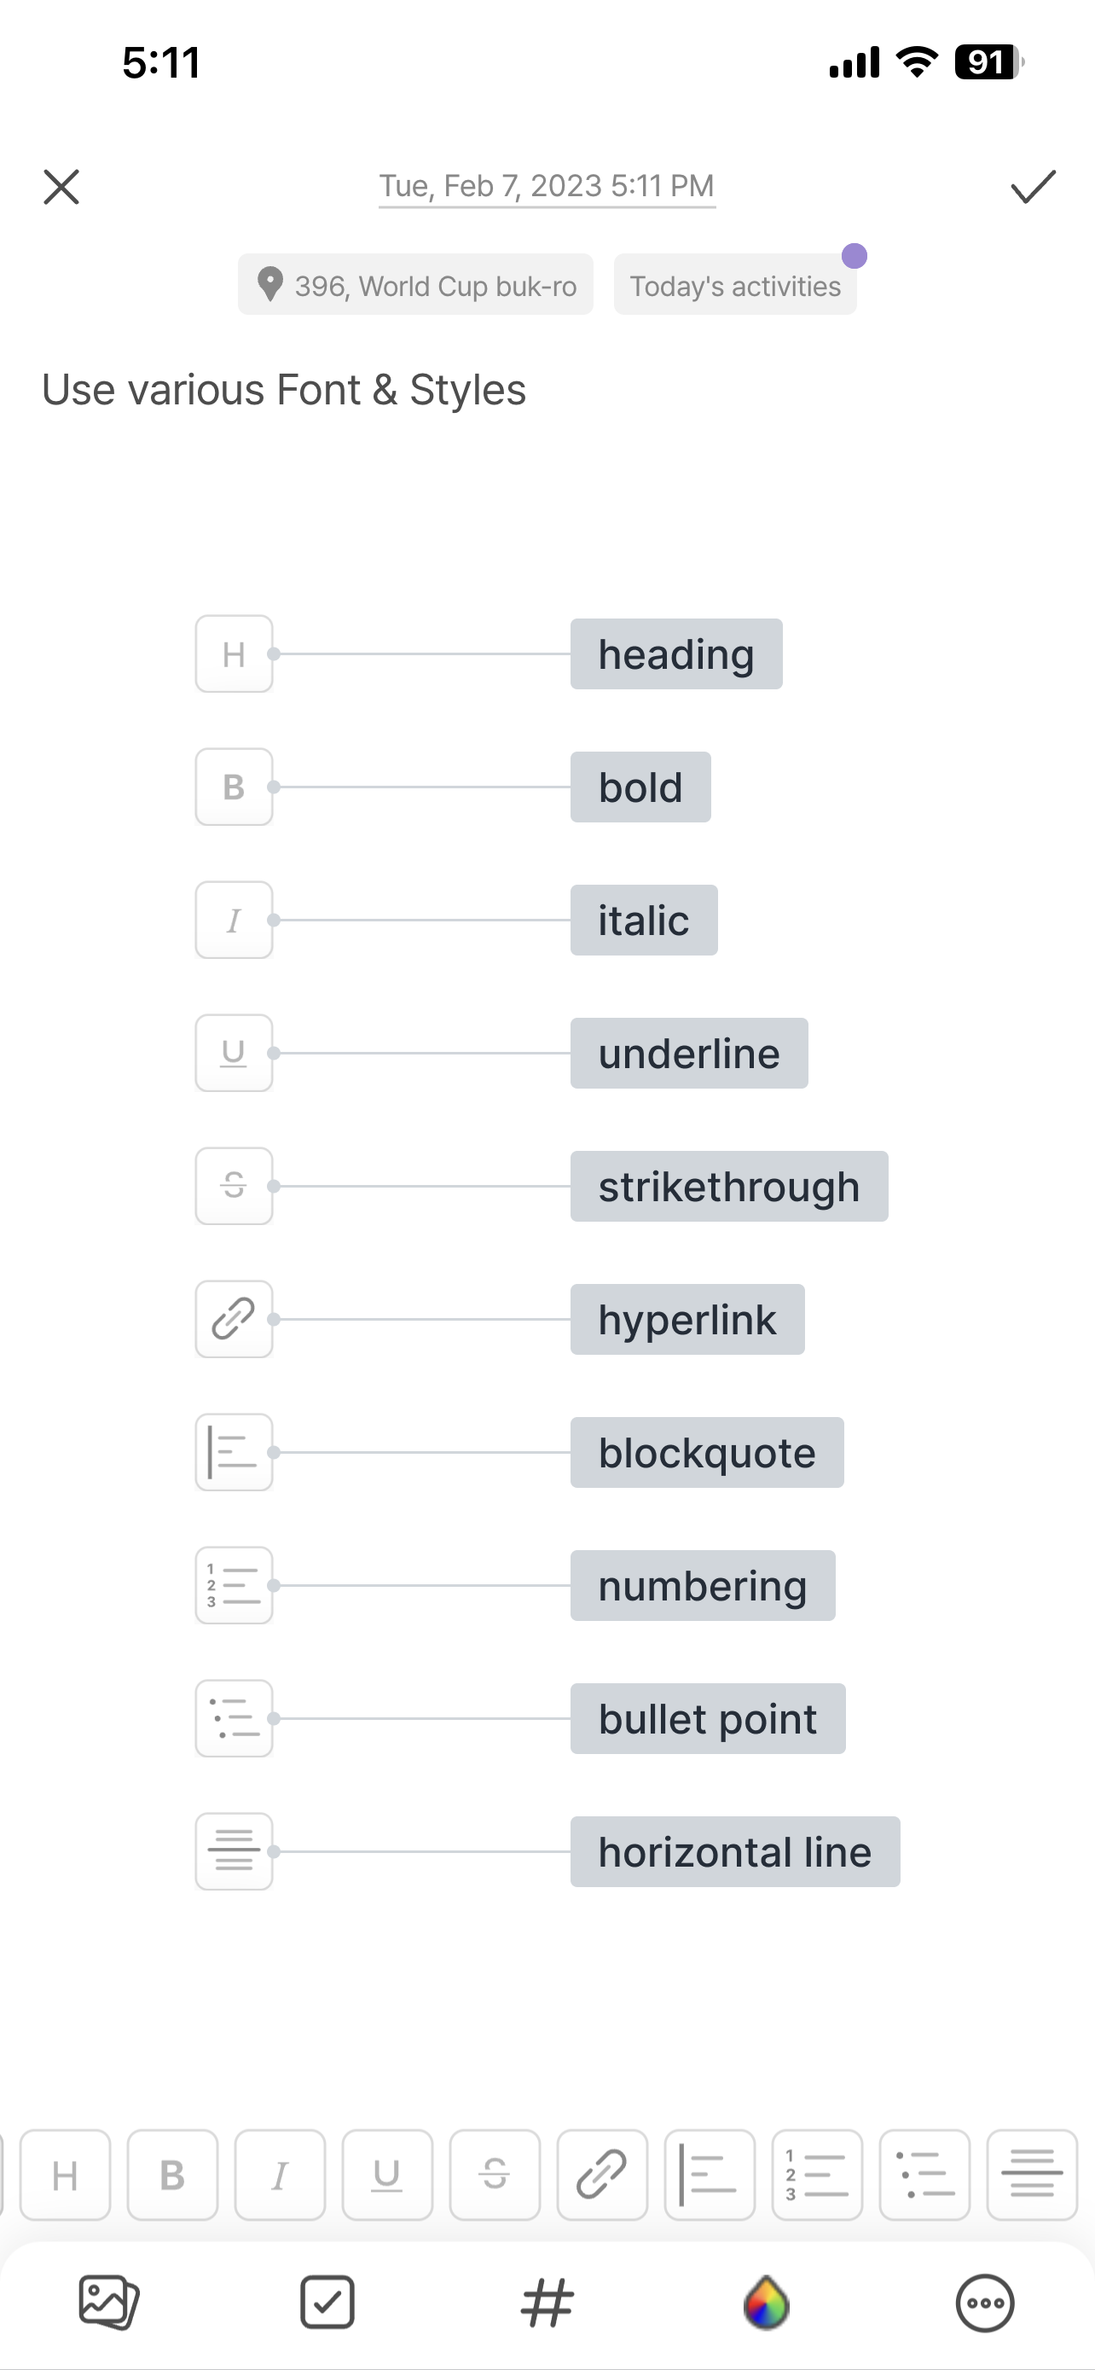Start a numbered list from toolbar
Viewport: 1095px width, 2370px height.
click(x=817, y=2175)
